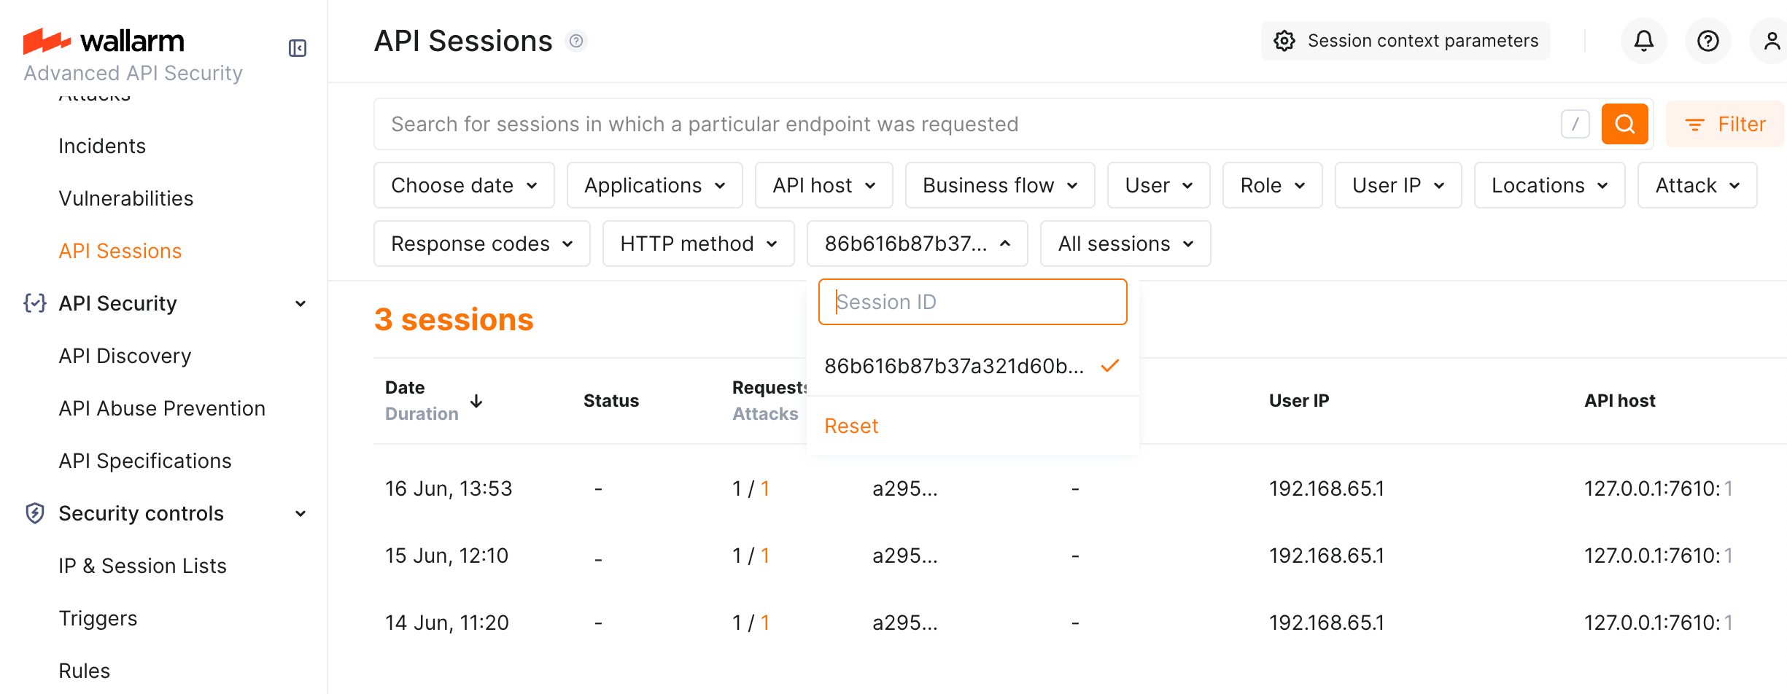Open the All sessions dropdown

[1125, 243]
